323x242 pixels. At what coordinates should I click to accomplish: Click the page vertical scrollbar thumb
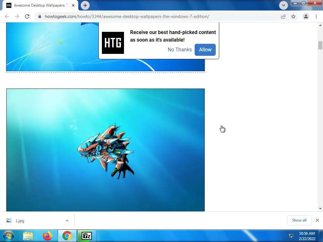click(x=320, y=45)
